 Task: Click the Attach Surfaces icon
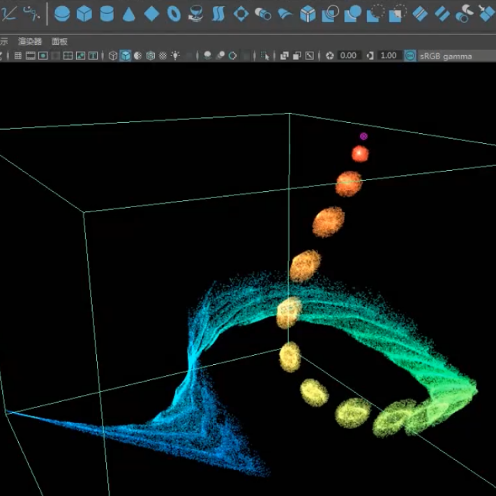420,14
